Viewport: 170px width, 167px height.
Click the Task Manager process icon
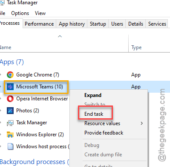tap(10, 123)
